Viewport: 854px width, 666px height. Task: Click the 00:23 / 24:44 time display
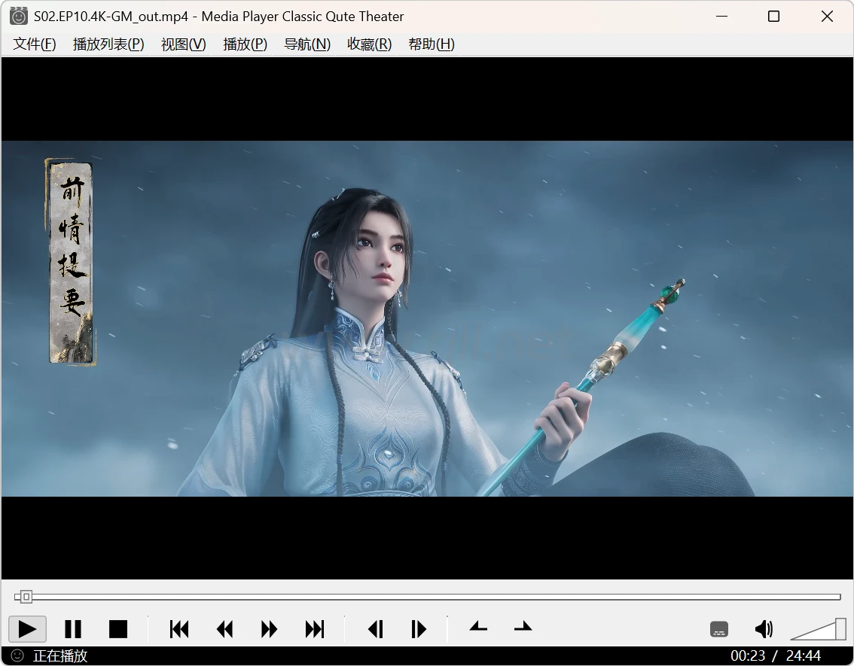775,656
